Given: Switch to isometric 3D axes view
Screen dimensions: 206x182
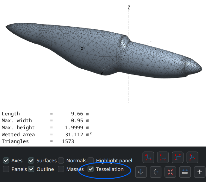Looking at the screenshot, I should pos(192,157).
